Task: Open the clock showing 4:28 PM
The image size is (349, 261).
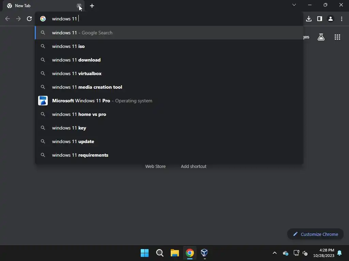Action: tap(324, 253)
